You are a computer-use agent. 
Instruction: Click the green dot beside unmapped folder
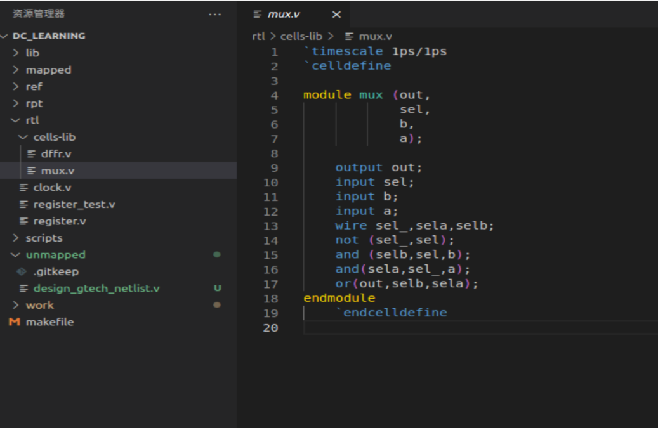[x=216, y=254]
